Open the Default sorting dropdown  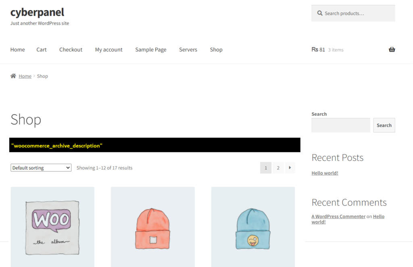[x=41, y=168]
